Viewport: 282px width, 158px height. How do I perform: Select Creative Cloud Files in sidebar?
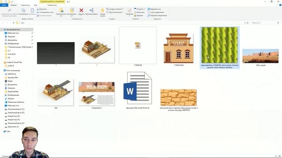[14, 62]
